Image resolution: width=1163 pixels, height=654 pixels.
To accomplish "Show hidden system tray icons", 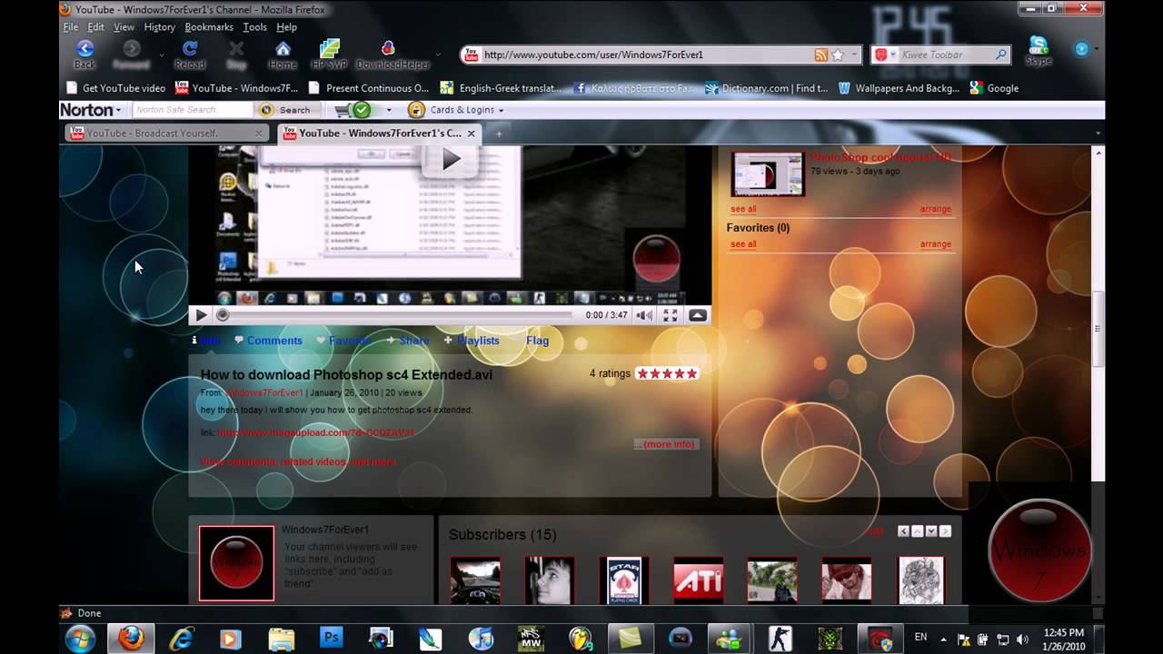I will pyautogui.click(x=943, y=639).
